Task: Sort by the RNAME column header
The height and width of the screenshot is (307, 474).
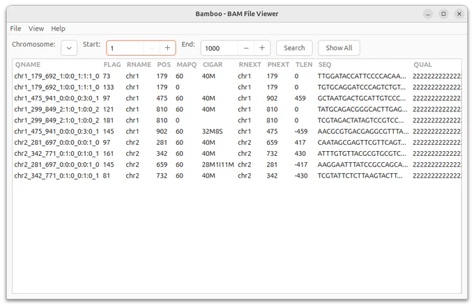Action: click(x=139, y=65)
